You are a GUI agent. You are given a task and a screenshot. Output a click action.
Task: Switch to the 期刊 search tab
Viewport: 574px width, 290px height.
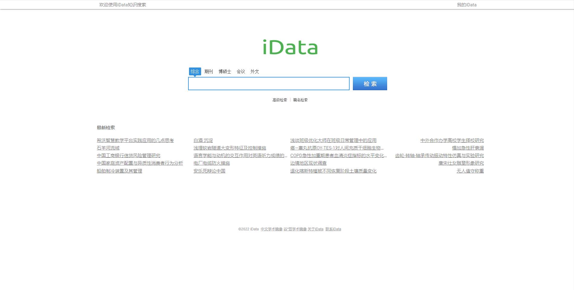pos(209,71)
